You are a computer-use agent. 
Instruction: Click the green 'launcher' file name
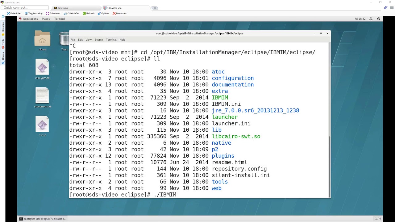pos(225,117)
